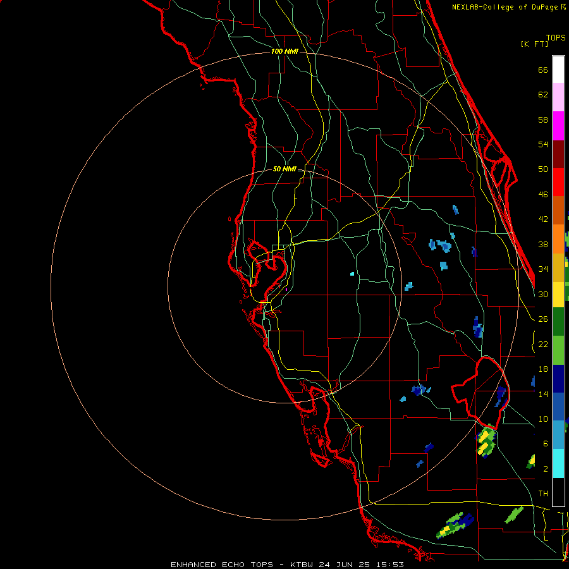Image resolution: width=569 pixels, height=569 pixels.
Task: Pick the black TH swatch at bar bottom
Action: pos(558,492)
